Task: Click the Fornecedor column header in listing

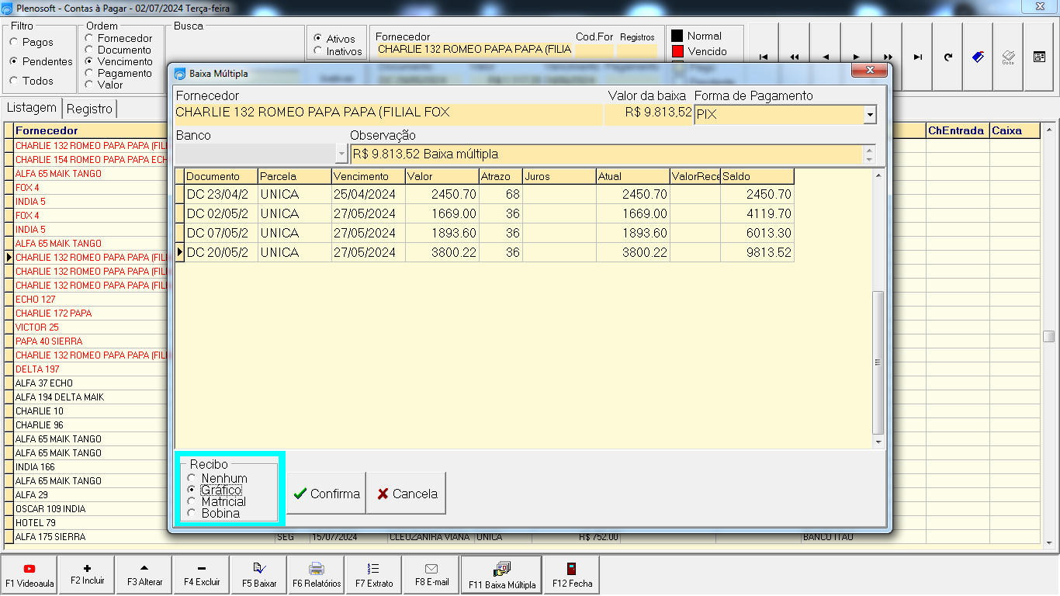Action: tap(89, 130)
